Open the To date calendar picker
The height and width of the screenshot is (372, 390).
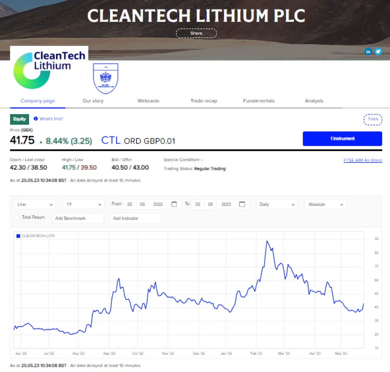(242, 204)
